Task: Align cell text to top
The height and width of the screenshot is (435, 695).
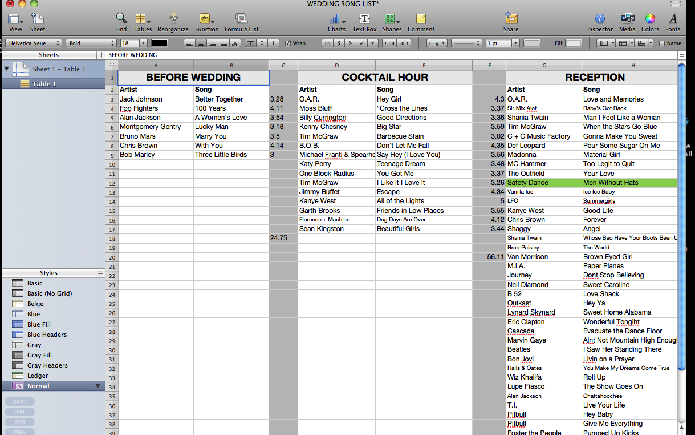Action: pyautogui.click(x=250, y=43)
